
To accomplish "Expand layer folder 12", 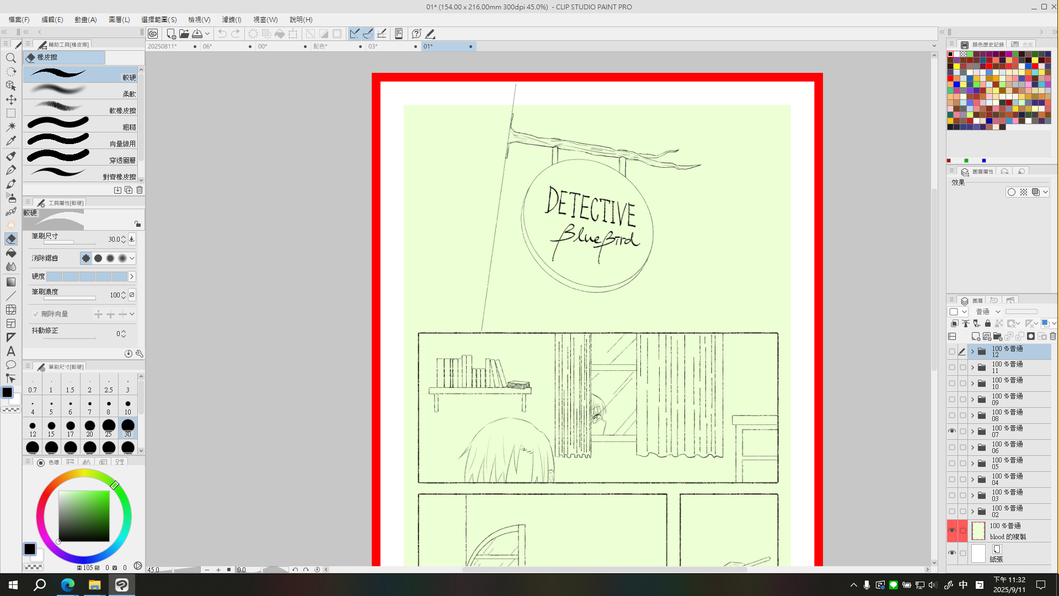I will coord(972,352).
